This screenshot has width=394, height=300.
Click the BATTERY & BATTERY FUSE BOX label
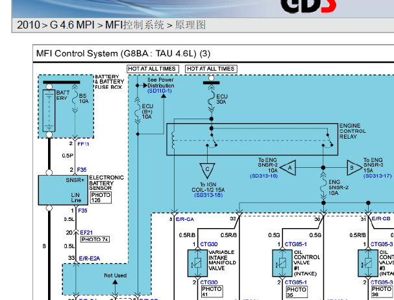(x=109, y=82)
